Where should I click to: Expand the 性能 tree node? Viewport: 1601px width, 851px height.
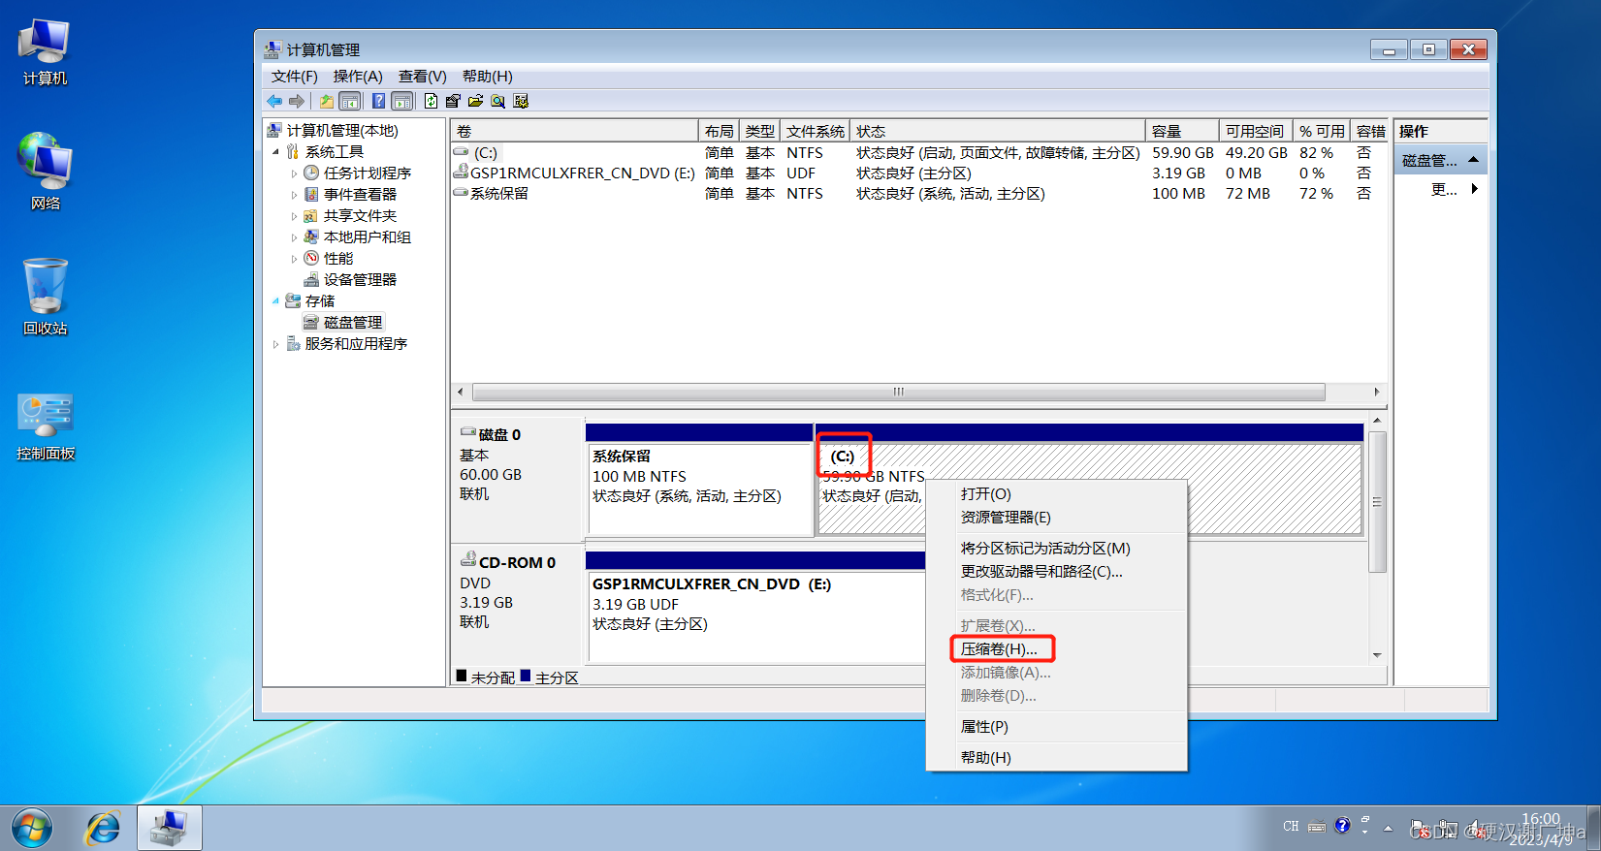(294, 259)
